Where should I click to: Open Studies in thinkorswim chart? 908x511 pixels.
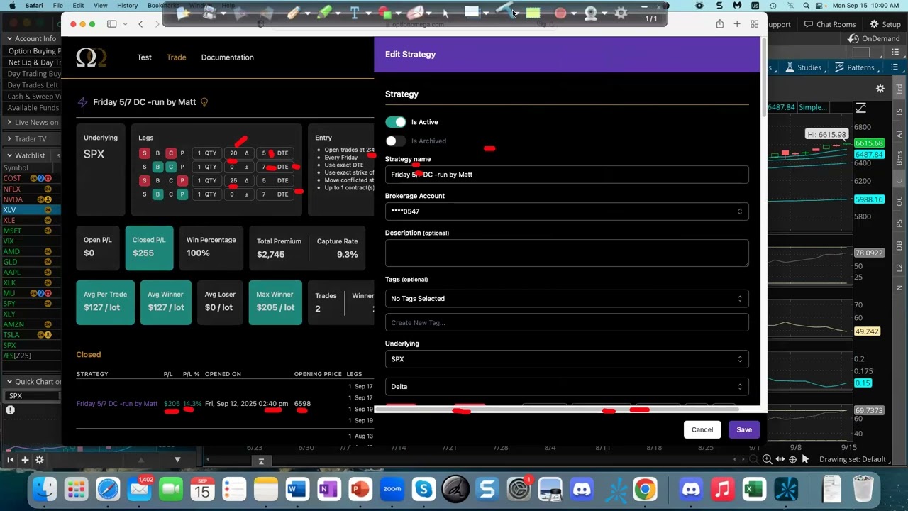tap(803, 67)
